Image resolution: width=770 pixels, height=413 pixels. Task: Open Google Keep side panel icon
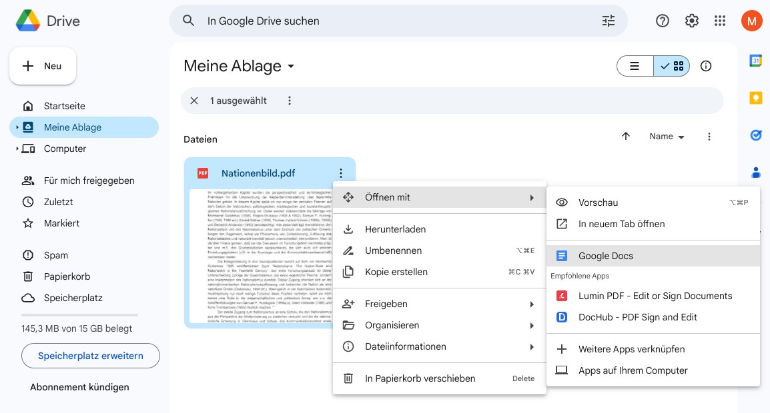tap(755, 98)
